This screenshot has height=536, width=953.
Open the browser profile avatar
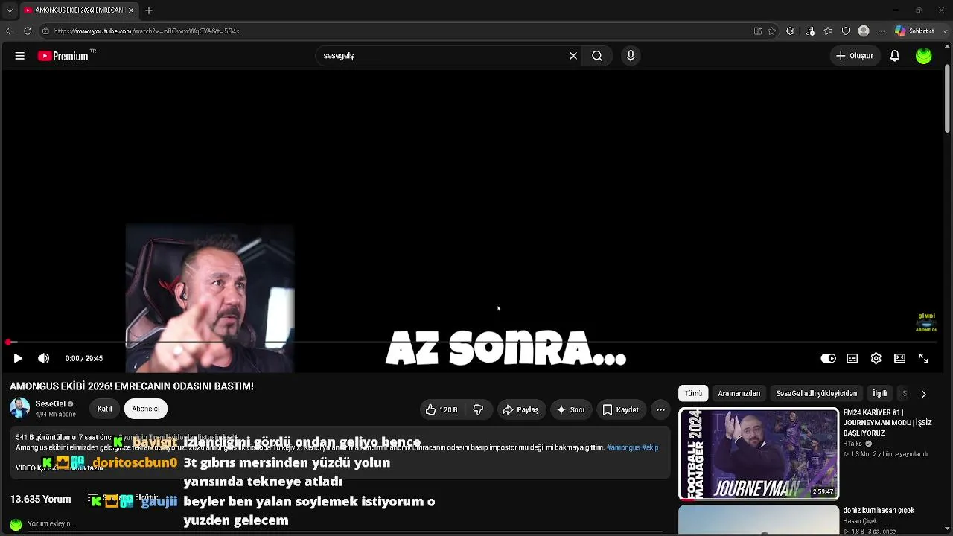(864, 31)
